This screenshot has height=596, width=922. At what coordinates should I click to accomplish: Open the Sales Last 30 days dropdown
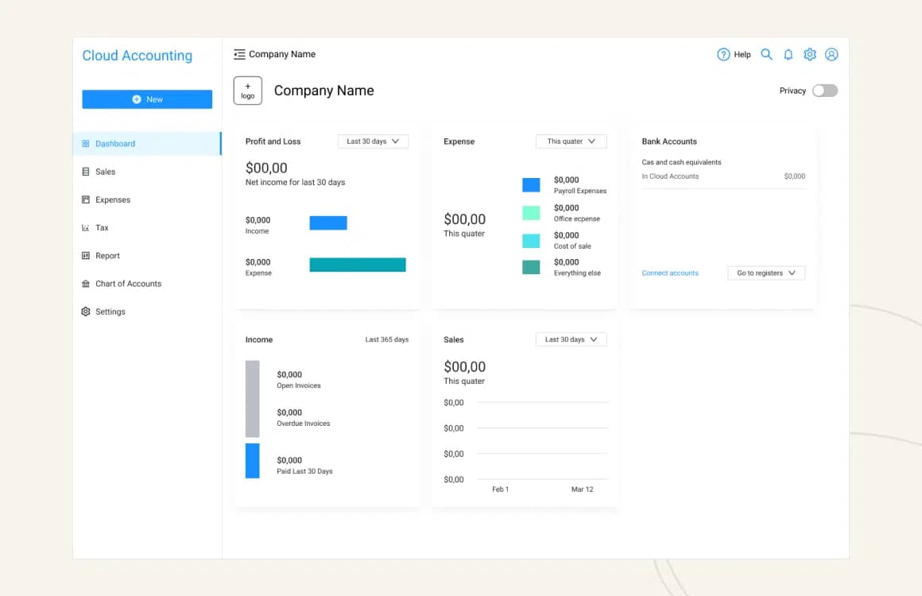pos(571,339)
